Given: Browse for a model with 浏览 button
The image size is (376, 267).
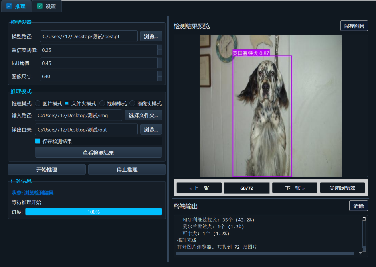Looking at the screenshot, I should point(151,36).
